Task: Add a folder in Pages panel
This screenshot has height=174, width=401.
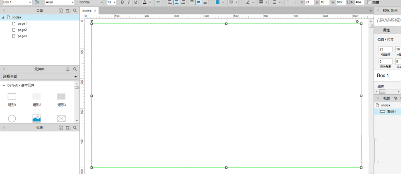Action: click(68, 10)
